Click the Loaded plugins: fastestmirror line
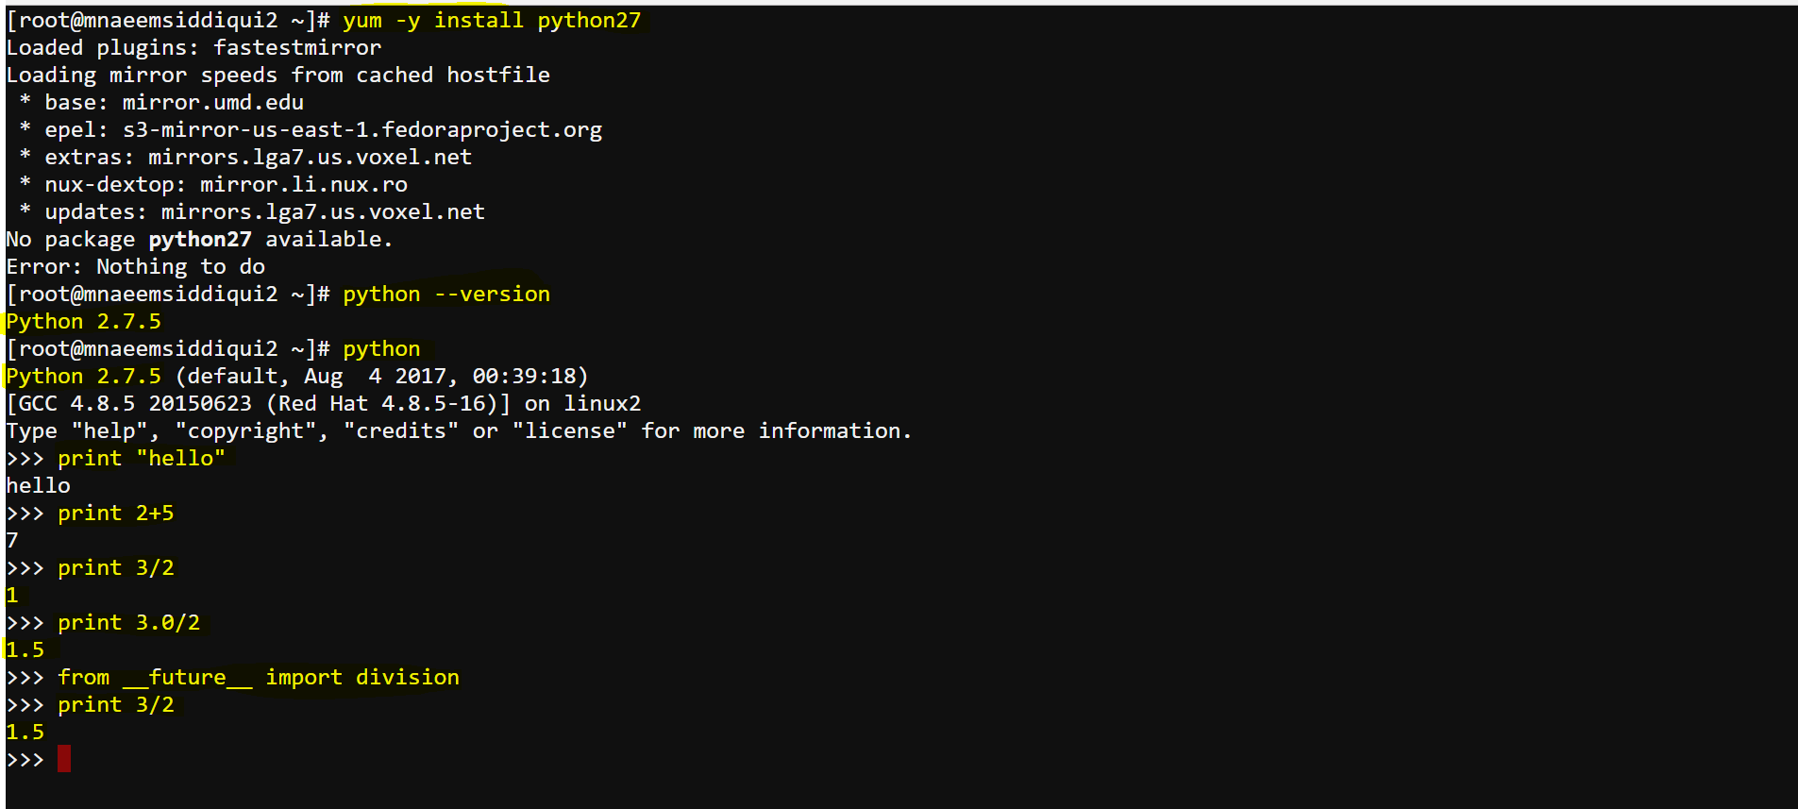This screenshot has width=1798, height=809. pyautogui.click(x=193, y=47)
